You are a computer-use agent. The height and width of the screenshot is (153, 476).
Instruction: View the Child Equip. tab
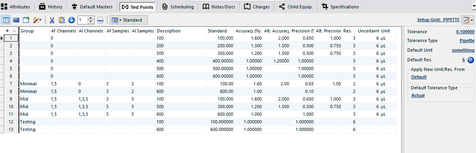(x=296, y=7)
